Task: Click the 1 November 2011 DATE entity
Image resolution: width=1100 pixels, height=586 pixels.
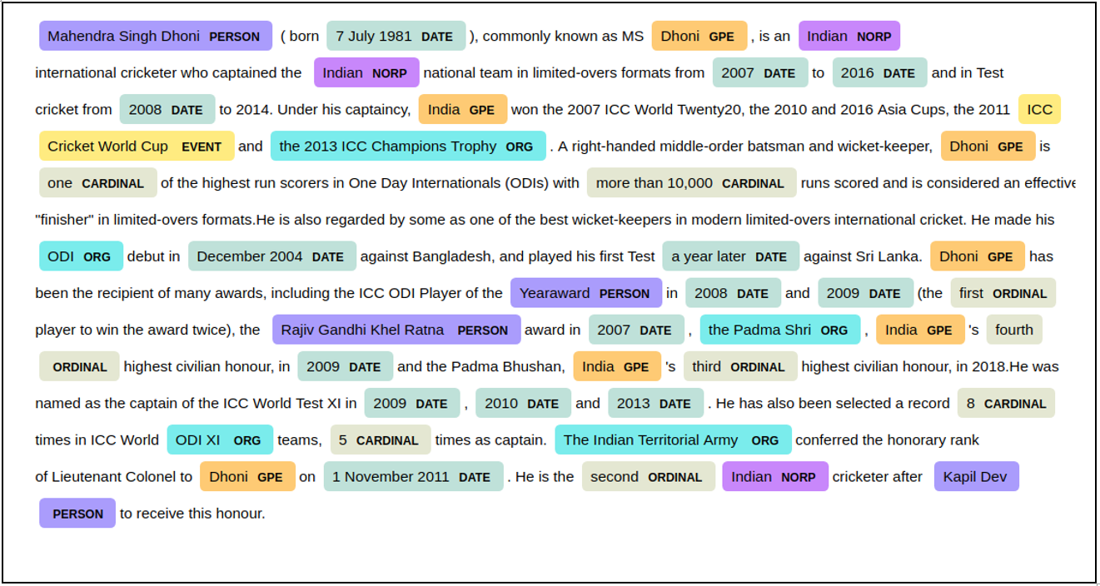Action: tap(413, 476)
